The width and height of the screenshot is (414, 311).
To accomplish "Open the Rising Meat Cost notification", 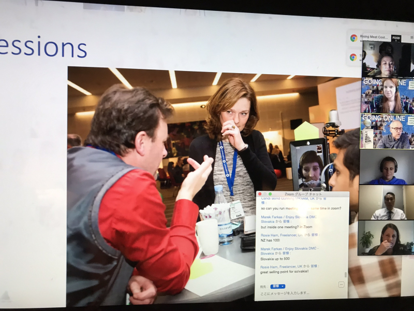I will tap(374, 37).
